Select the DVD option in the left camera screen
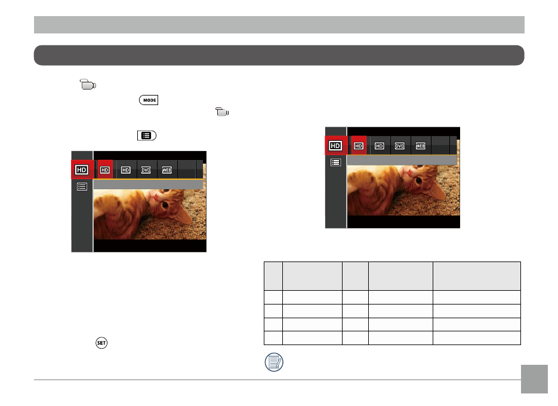558x406 pixels. point(146,170)
